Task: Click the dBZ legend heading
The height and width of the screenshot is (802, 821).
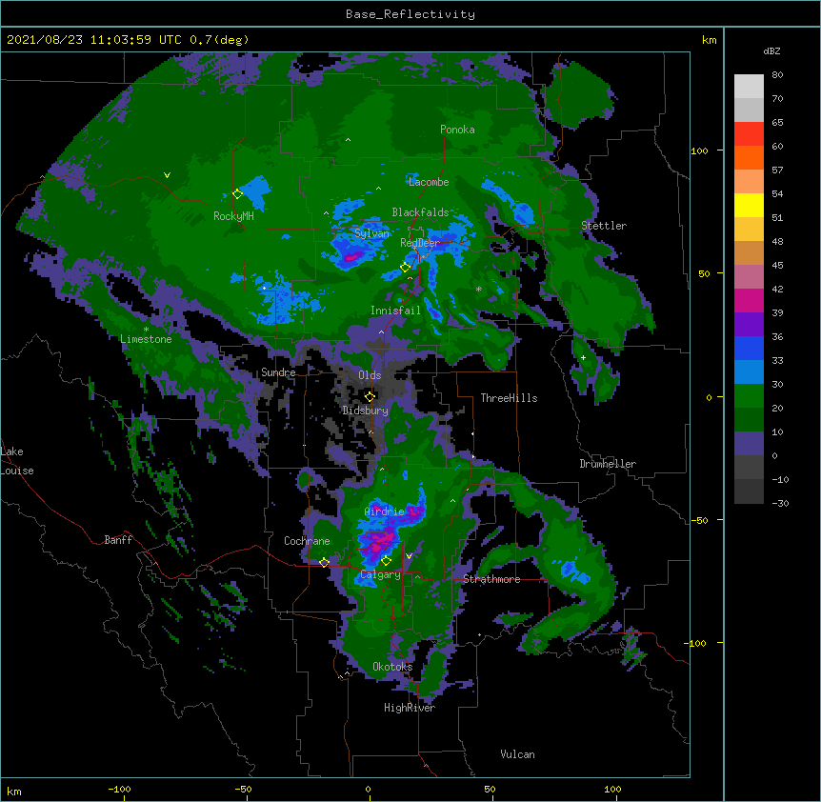Action: tap(771, 51)
